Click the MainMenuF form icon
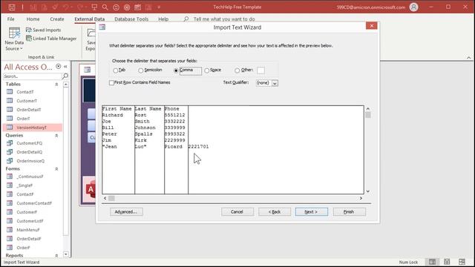The image size is (475, 267). coord(10,230)
